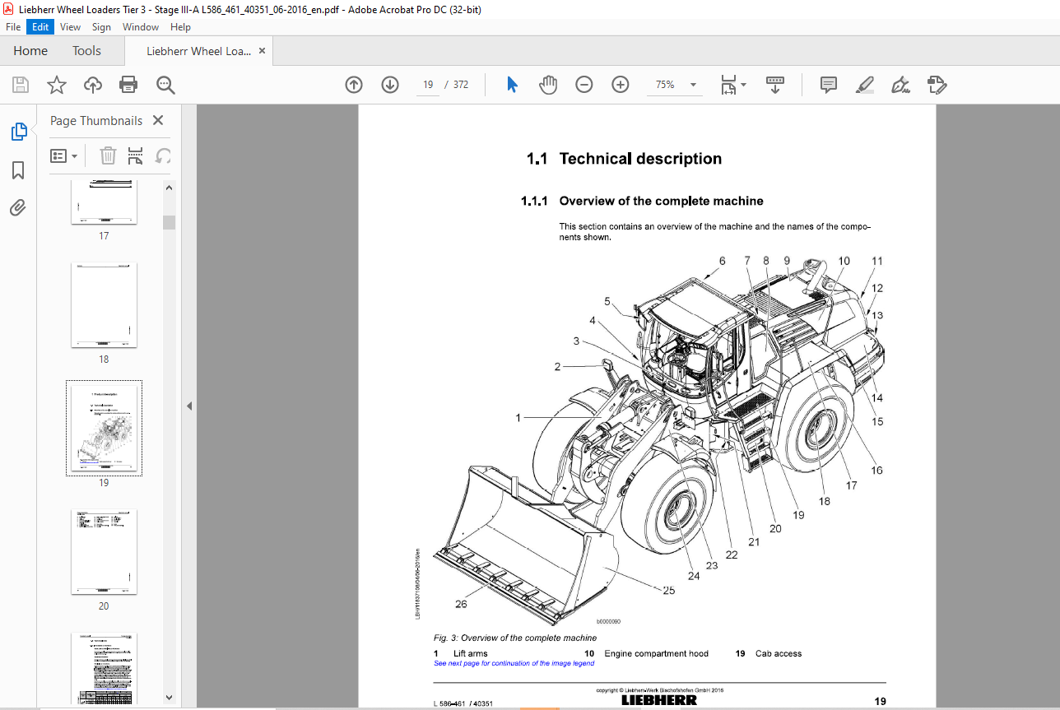The height and width of the screenshot is (710, 1060).
Task: Delete selected page with the trash icon
Action: tap(109, 155)
